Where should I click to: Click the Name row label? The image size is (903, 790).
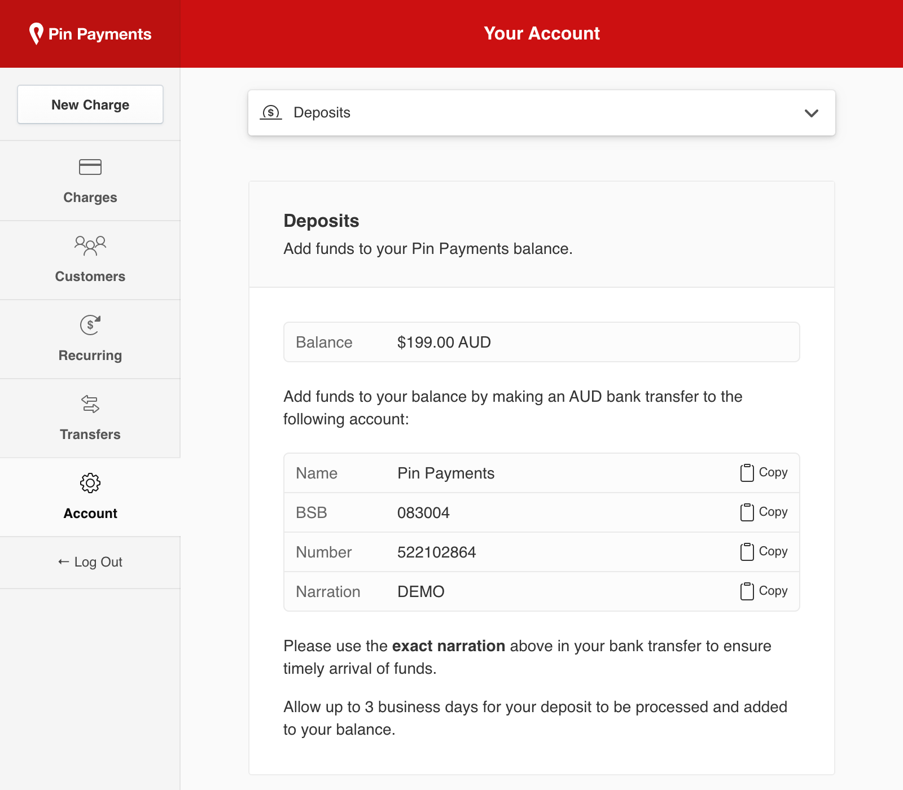click(317, 473)
